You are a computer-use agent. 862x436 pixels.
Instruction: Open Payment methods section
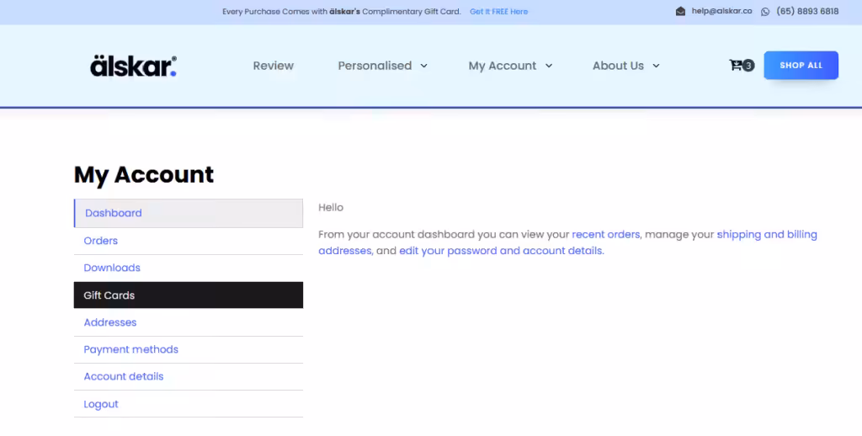pyautogui.click(x=131, y=349)
